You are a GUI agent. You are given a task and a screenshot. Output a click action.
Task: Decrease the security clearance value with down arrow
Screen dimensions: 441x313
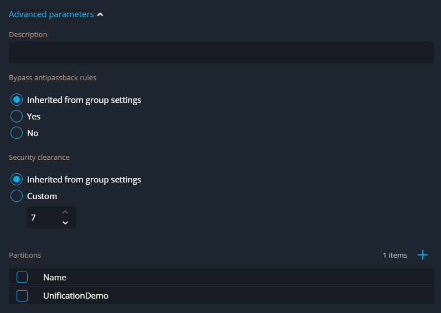(x=65, y=223)
